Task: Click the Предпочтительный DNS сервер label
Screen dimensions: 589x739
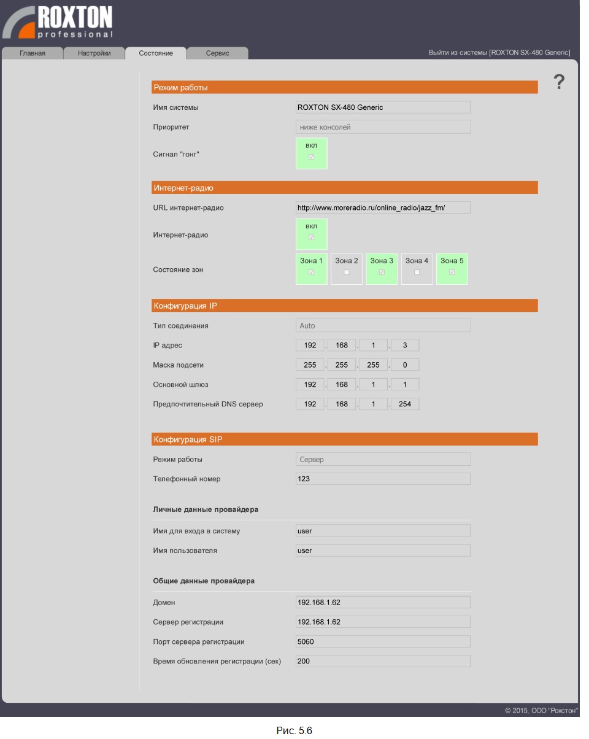Action: [208, 404]
